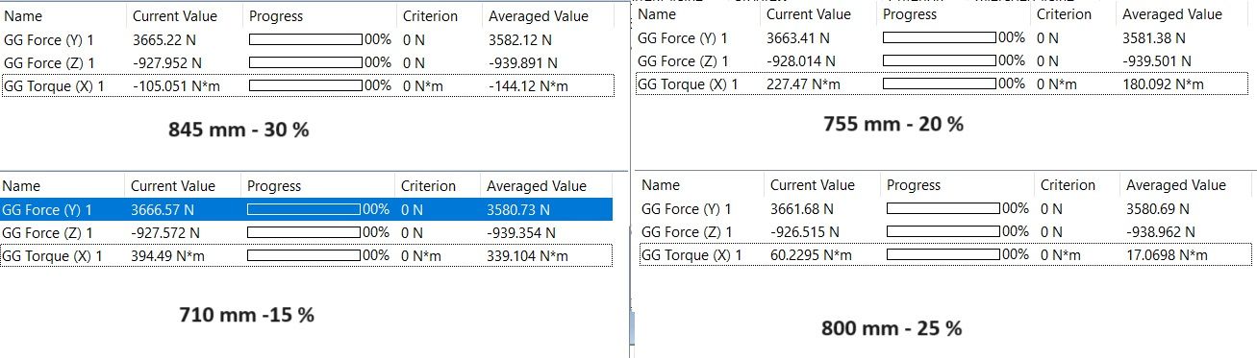Viewport: 1257px width, 358px height.
Task: Click the averaged value 3582.12 N
Action: [520, 40]
